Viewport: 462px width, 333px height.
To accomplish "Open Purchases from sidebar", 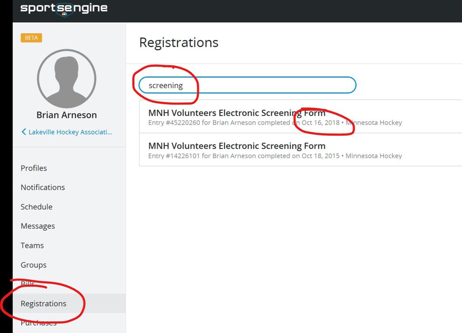I will pos(38,323).
